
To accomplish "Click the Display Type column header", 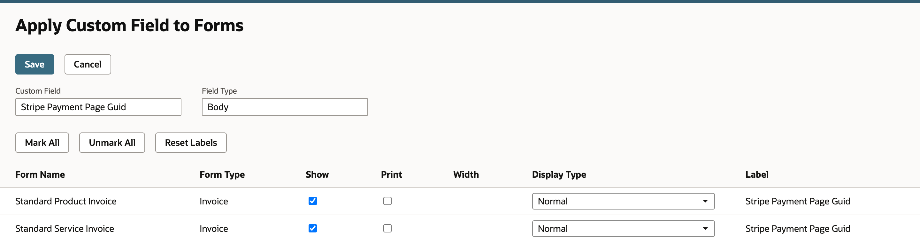I will pyautogui.click(x=559, y=175).
